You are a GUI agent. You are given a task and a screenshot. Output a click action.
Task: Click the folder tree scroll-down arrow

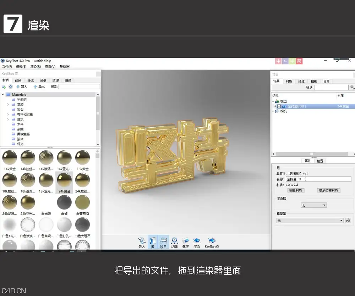click(x=98, y=145)
